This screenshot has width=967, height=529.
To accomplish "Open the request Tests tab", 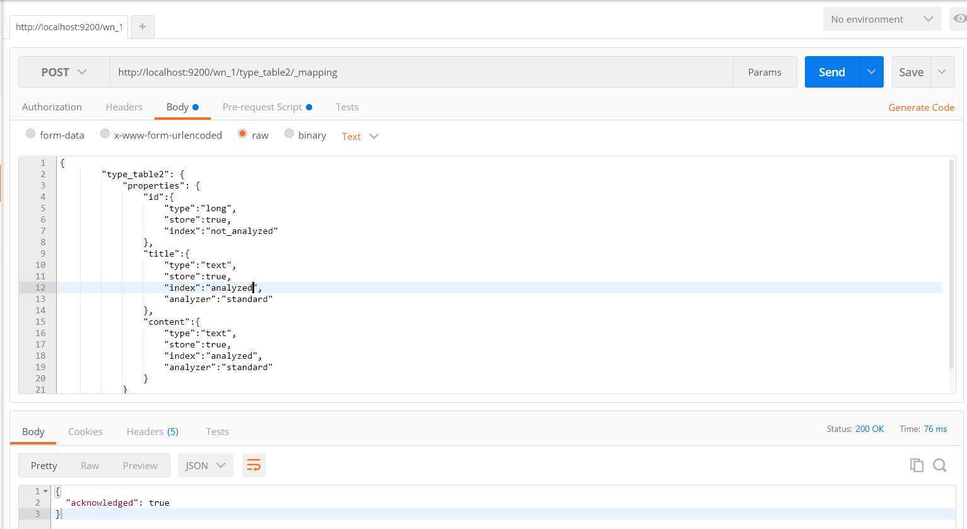I will coord(347,107).
